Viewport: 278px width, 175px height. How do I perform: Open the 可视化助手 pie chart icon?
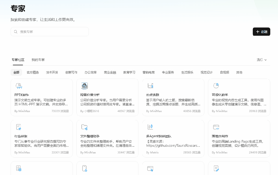(215, 85)
